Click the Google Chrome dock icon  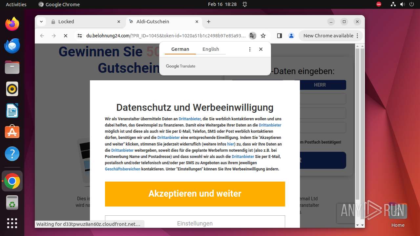(x=12, y=181)
